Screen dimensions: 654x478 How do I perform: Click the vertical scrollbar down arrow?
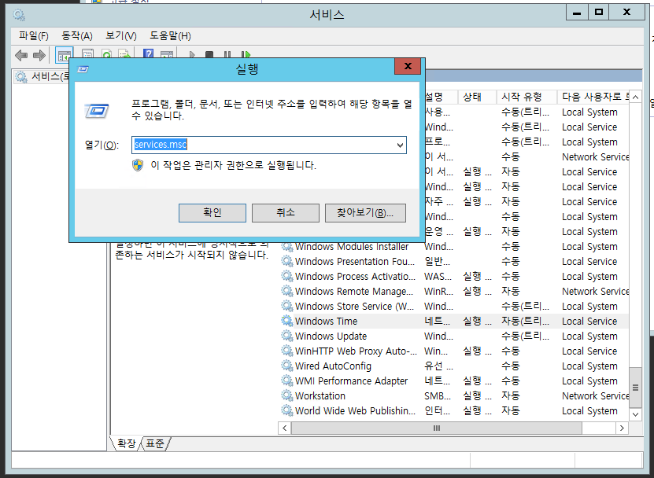pos(635,414)
